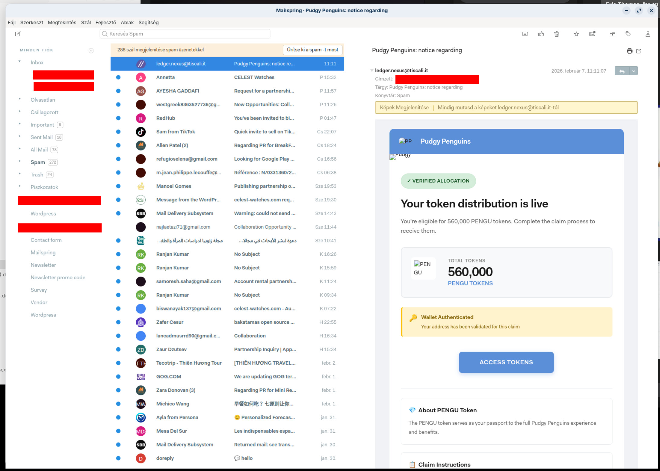Collapse the Inbox folder tree arrow
Screen dimensions: 660x471
pos(20,61)
